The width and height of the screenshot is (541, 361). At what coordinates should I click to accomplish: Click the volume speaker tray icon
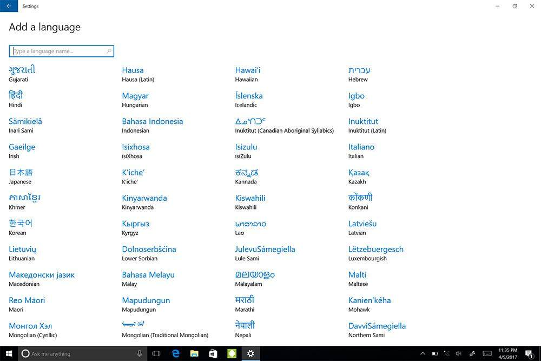point(458,353)
